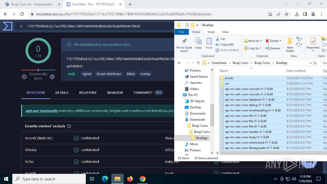Click the Name column header
The height and width of the screenshot is (184, 327).
224,71
